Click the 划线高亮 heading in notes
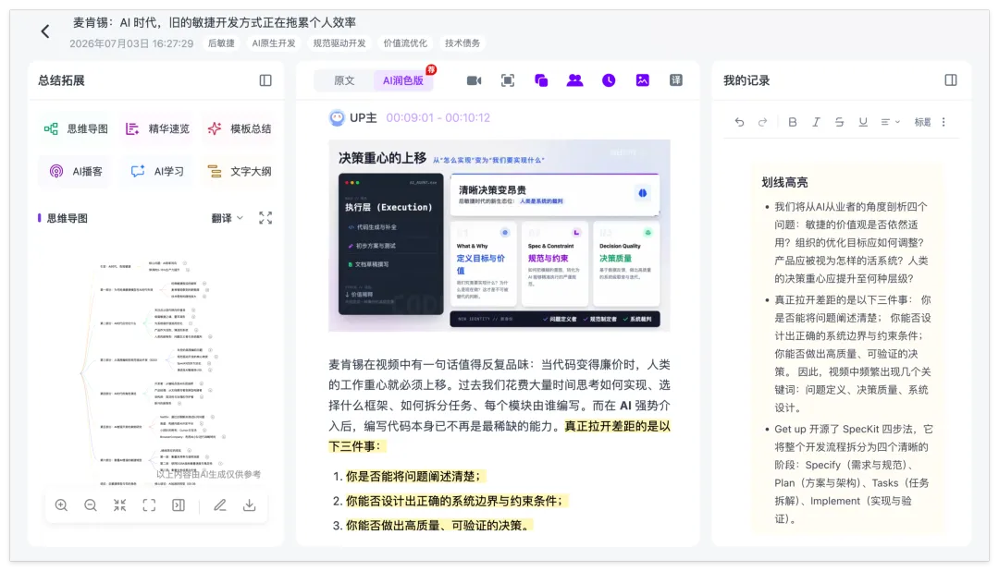999x571 pixels. click(784, 182)
